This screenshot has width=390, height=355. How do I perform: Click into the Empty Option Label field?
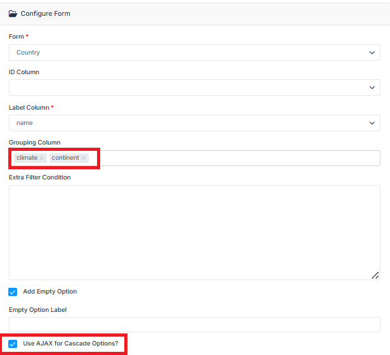tap(195, 325)
